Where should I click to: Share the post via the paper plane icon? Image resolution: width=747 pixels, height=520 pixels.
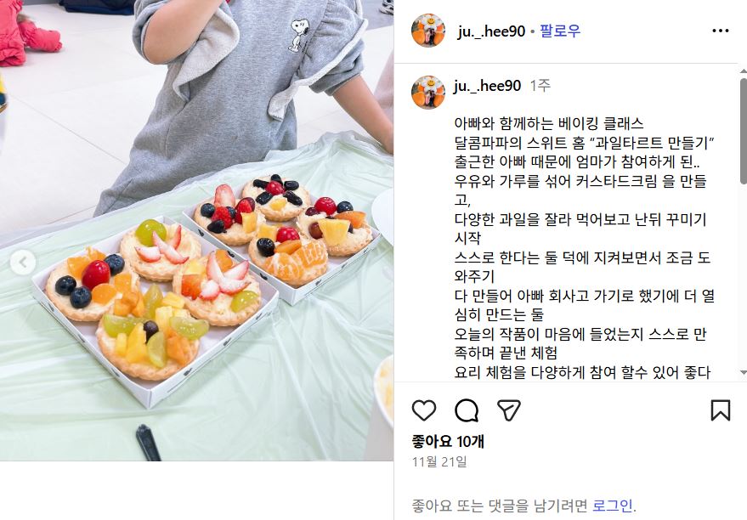point(508,410)
